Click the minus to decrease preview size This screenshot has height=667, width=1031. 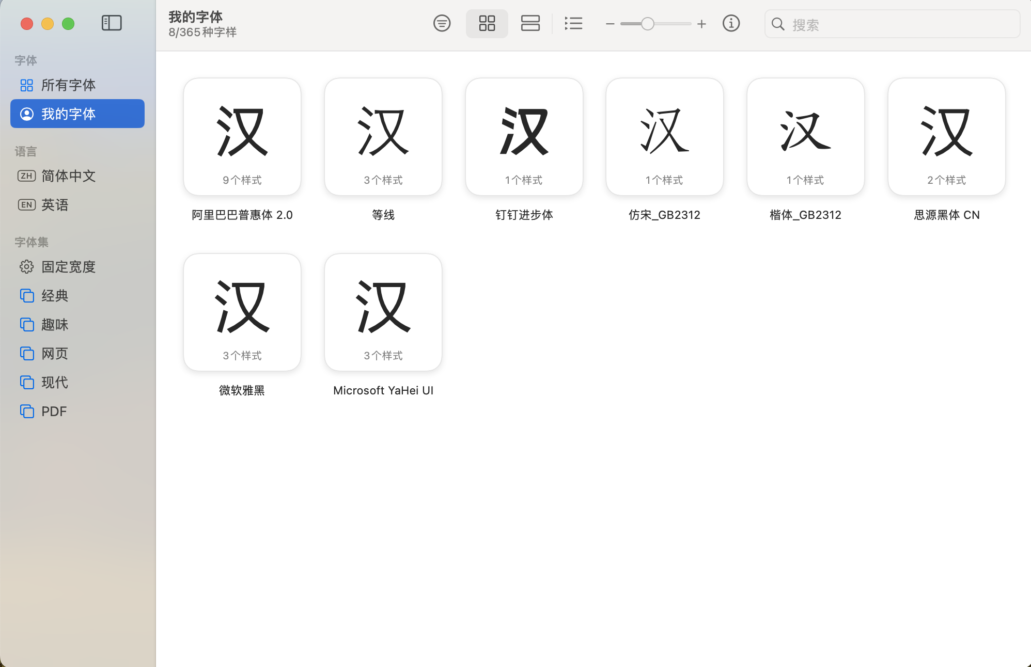pos(610,24)
